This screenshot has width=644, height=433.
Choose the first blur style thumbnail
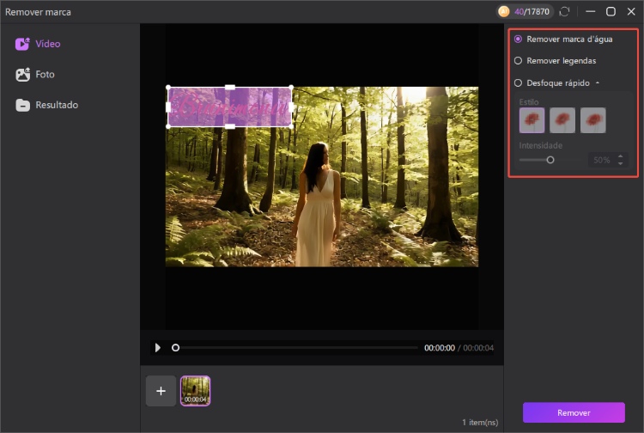pyautogui.click(x=532, y=120)
